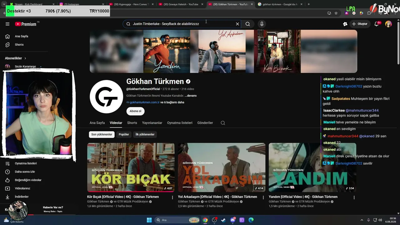Subscribe with the Abone ol button
This screenshot has width=400, height=225.
(135, 111)
